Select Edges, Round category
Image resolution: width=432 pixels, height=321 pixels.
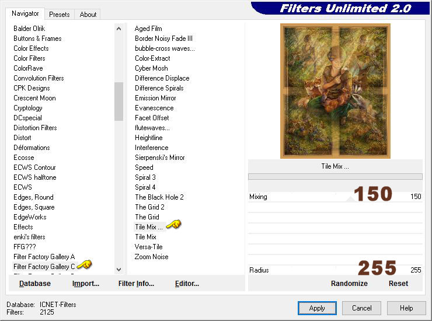tap(33, 197)
